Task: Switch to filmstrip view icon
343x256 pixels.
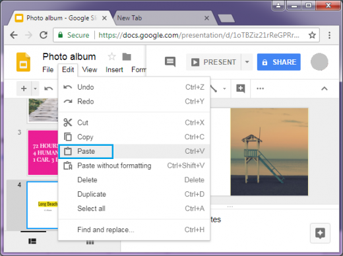Action: click(x=32, y=241)
